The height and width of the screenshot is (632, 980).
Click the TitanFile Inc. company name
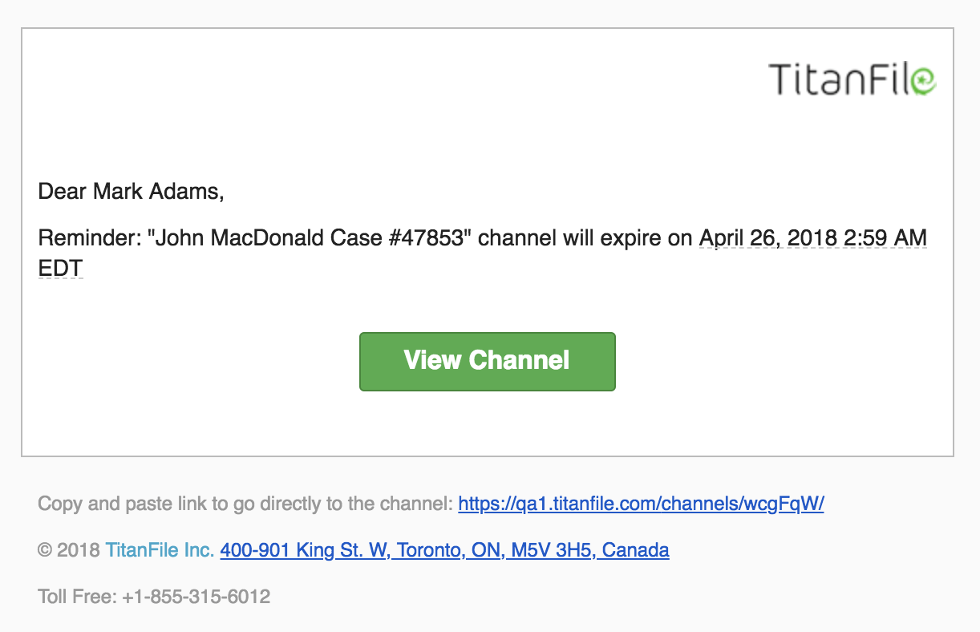point(160,550)
